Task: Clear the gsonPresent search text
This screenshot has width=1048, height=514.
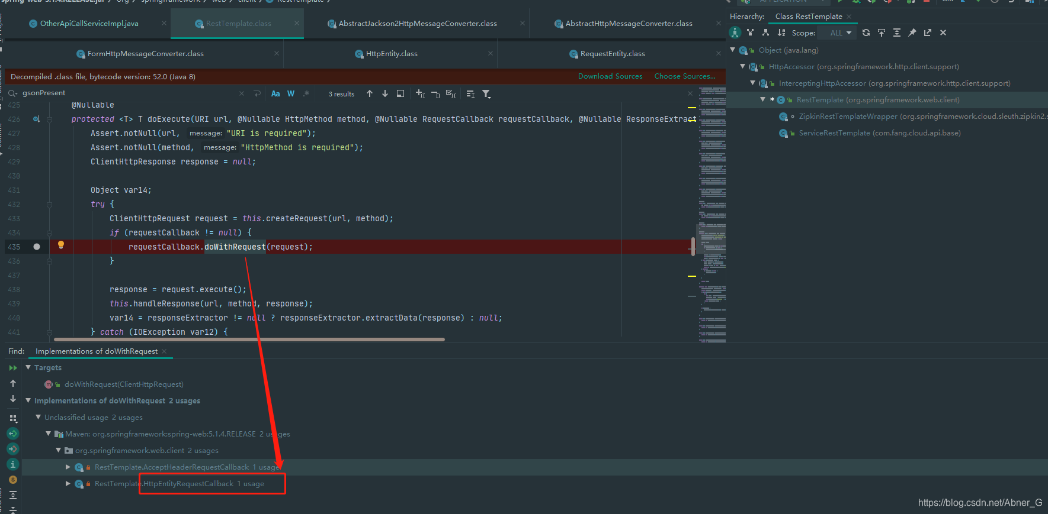Action: coord(242,93)
